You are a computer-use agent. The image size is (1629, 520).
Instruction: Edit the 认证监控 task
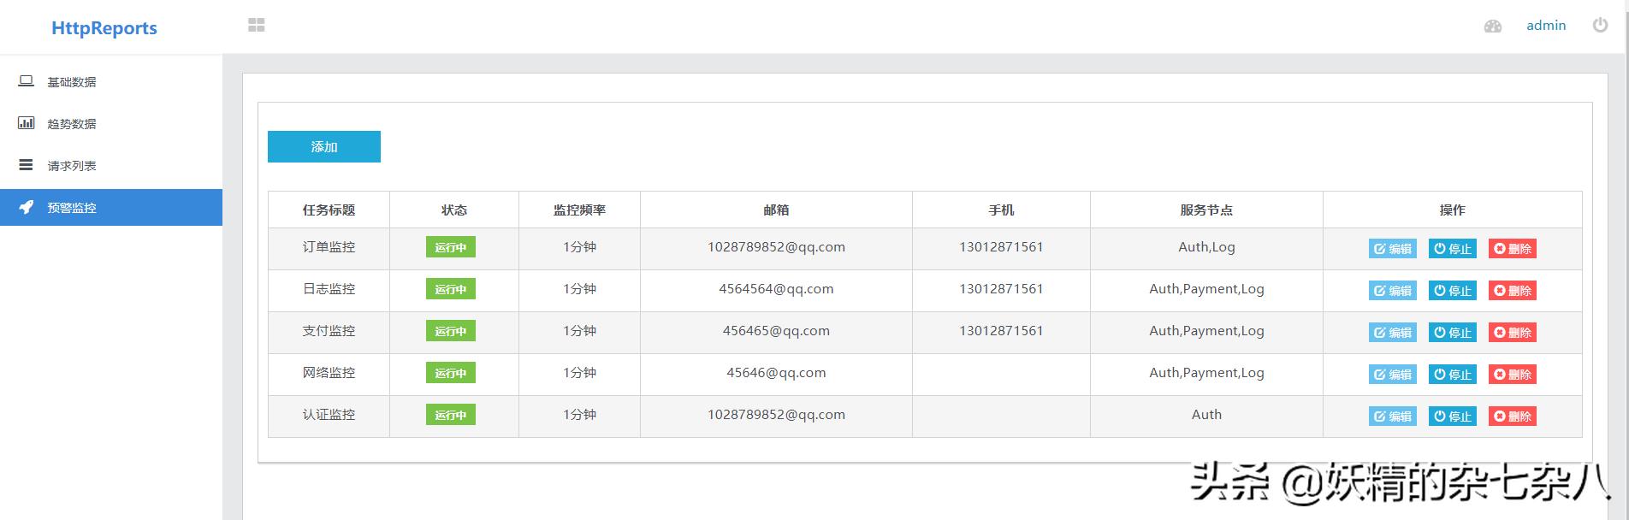pos(1393,417)
